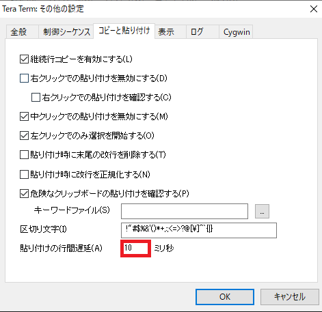Click the キーワードファイル(S) text field
Viewport: 322px width, 312px height.
(185, 212)
